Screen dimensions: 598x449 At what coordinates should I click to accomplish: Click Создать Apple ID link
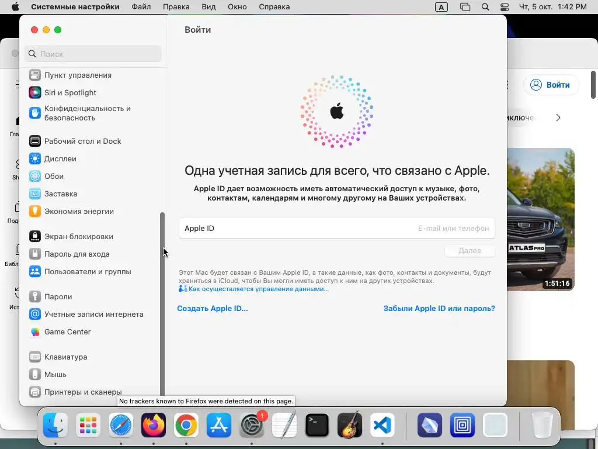point(213,308)
